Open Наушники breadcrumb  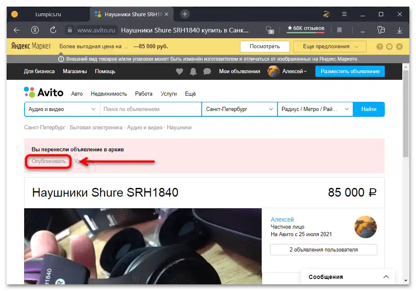pos(179,128)
